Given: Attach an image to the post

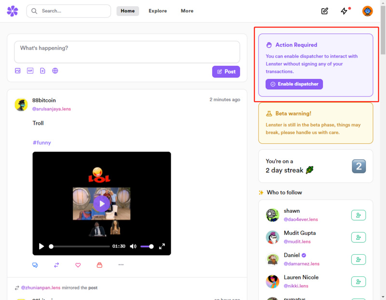Looking at the screenshot, I should tap(18, 71).
